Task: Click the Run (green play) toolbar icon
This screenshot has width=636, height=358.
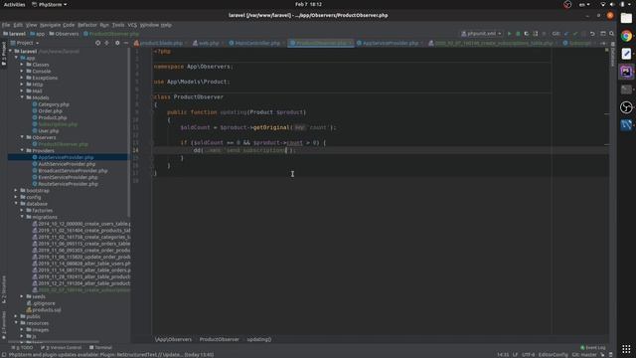Action: (x=510, y=34)
